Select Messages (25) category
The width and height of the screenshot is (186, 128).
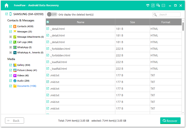coord(24,31)
